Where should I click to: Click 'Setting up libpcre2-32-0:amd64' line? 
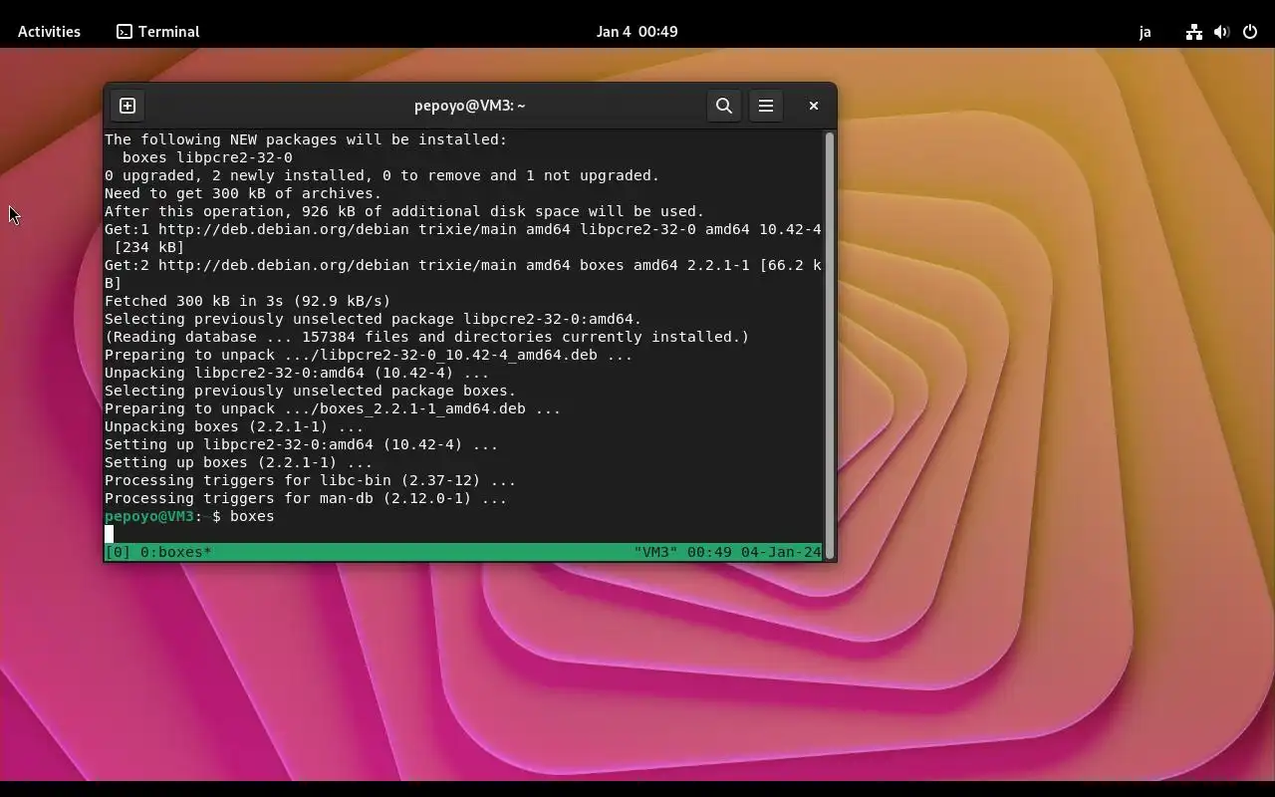coord(302,444)
